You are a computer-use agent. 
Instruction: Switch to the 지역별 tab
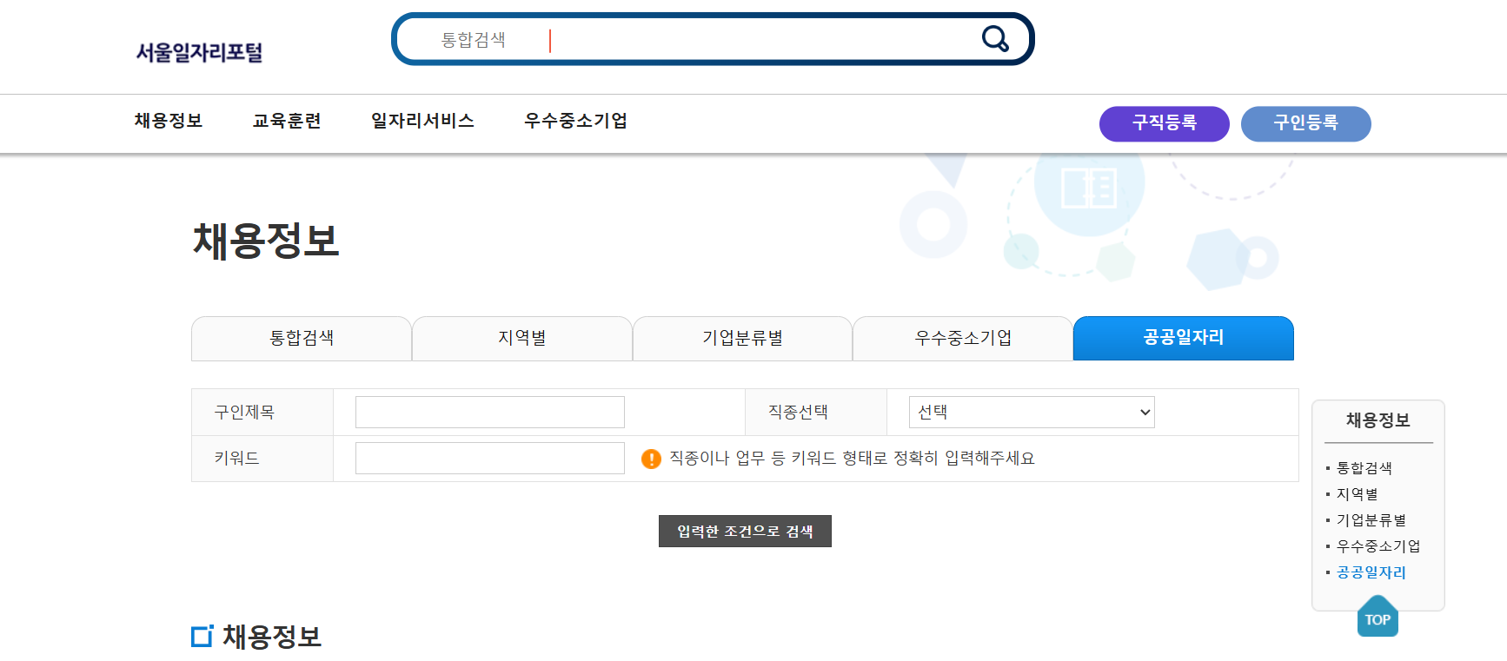pyautogui.click(x=522, y=338)
